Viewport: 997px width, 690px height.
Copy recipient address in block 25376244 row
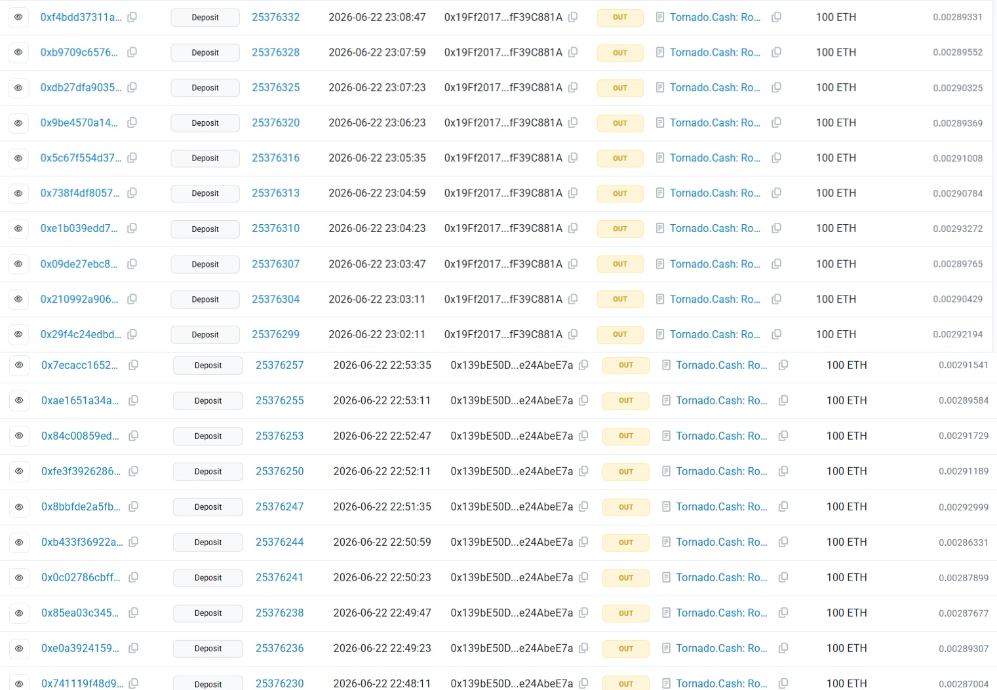[783, 542]
